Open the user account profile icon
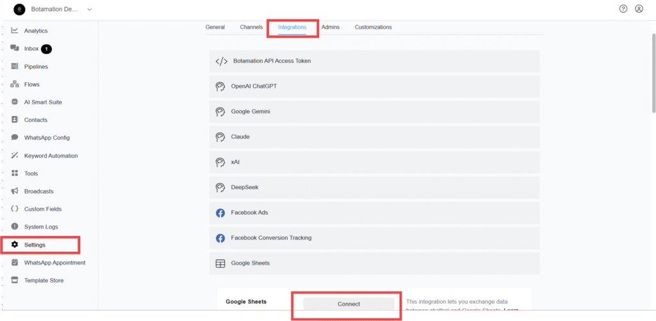Image resolution: width=656 pixels, height=321 pixels. [639, 9]
